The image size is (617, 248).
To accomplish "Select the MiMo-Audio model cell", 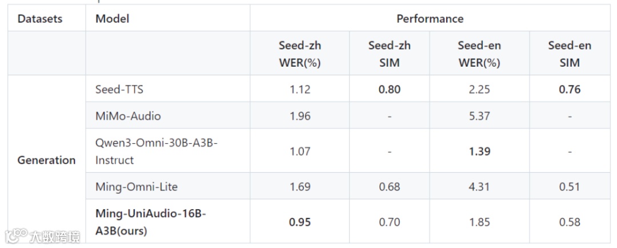I will click(x=128, y=116).
